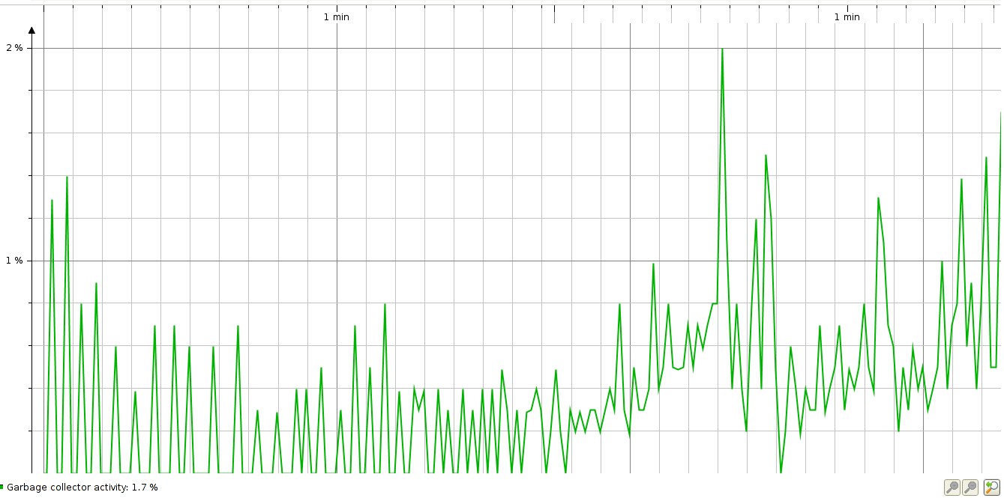The image size is (1004, 498).
Task: Click the y-axis arrow at top left
Action: tap(31, 30)
